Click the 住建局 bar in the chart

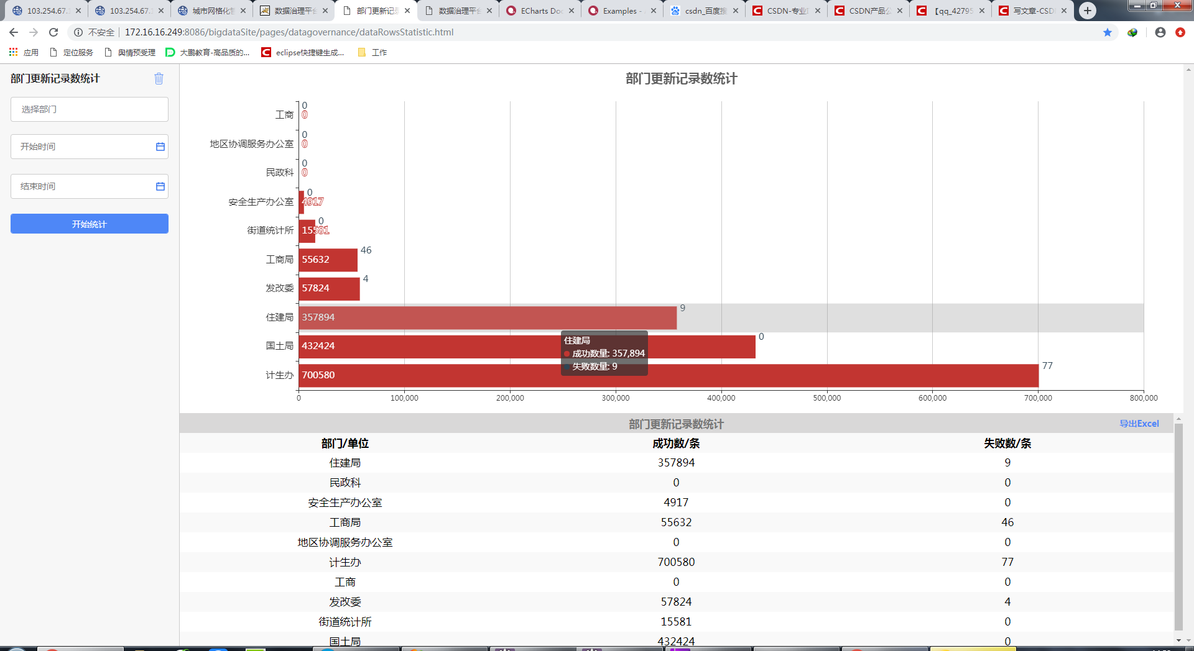[488, 317]
